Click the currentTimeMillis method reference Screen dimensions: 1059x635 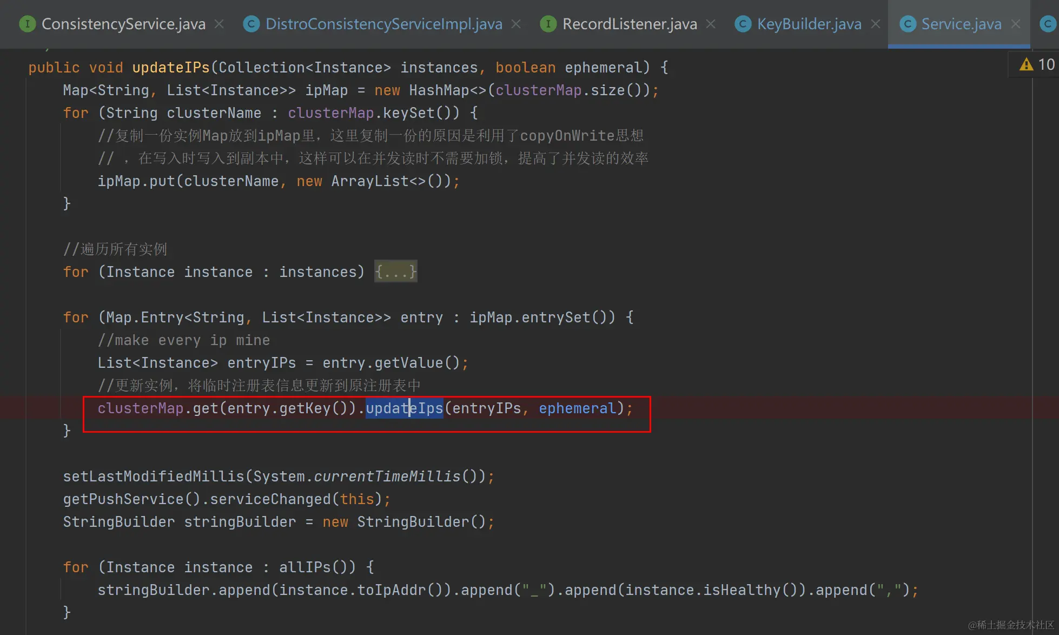(387, 477)
